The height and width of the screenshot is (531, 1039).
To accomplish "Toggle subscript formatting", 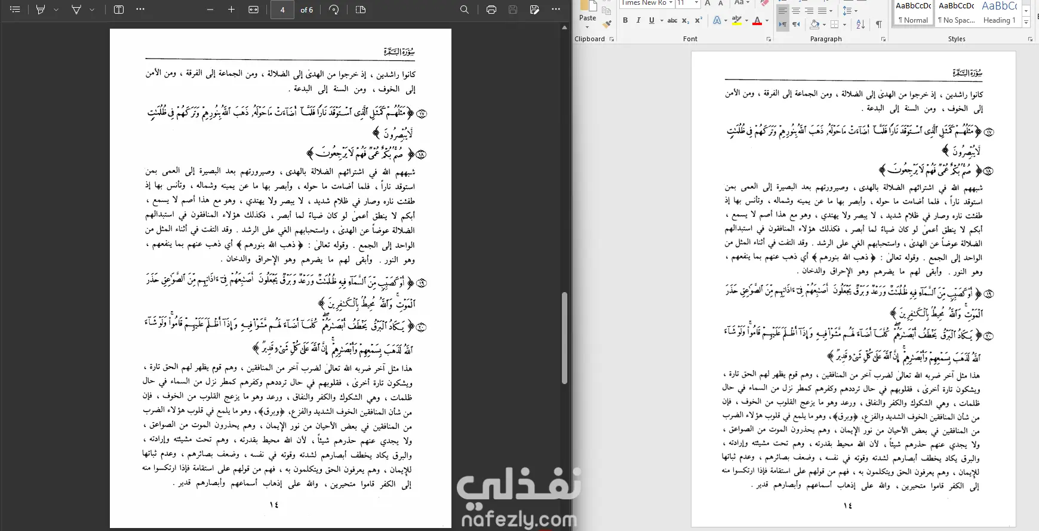I will click(x=686, y=20).
